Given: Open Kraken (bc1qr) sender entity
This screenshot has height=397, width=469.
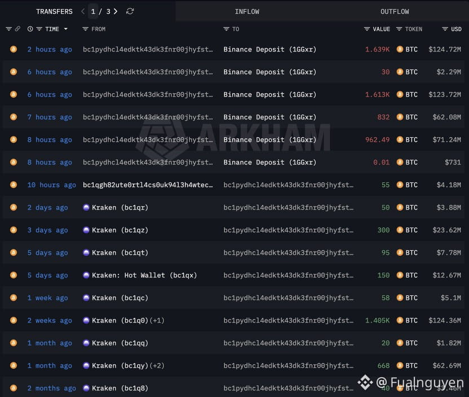Looking at the screenshot, I should (x=120, y=207).
